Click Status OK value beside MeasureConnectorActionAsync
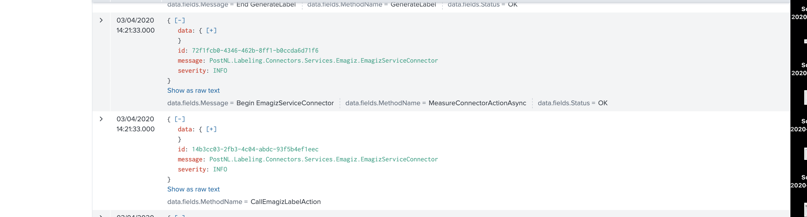 coord(602,103)
